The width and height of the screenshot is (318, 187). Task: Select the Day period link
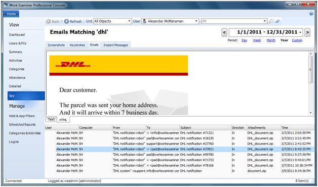click(x=245, y=40)
